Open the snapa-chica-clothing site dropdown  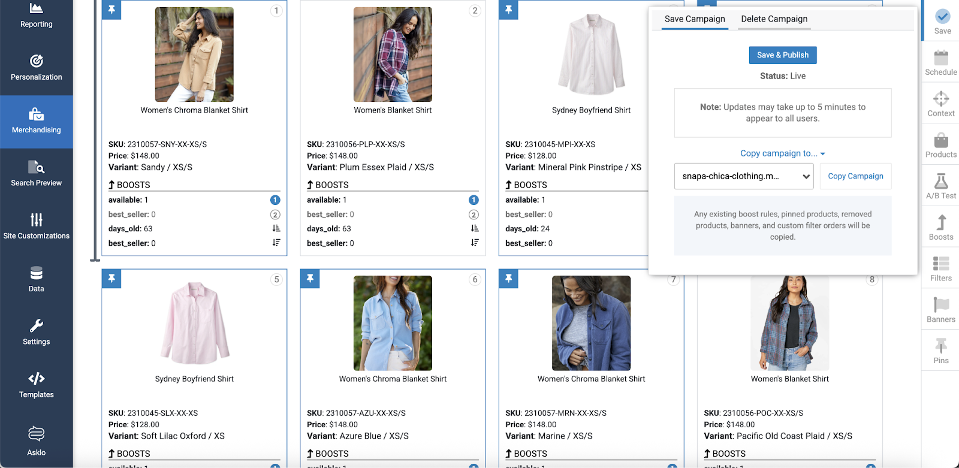743,176
